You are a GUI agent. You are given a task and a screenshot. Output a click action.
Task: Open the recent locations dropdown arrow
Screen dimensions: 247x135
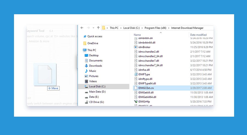tap(93, 28)
